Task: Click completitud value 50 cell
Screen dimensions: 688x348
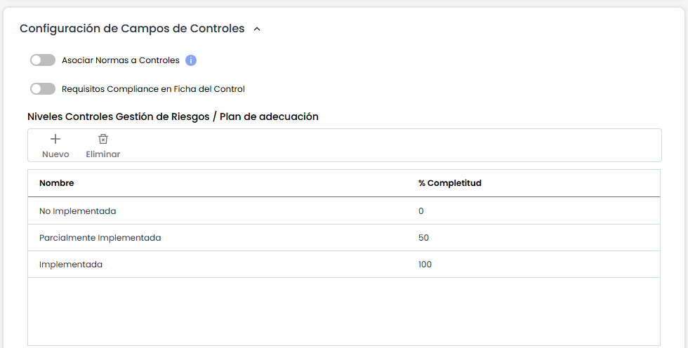Action: [423, 238]
